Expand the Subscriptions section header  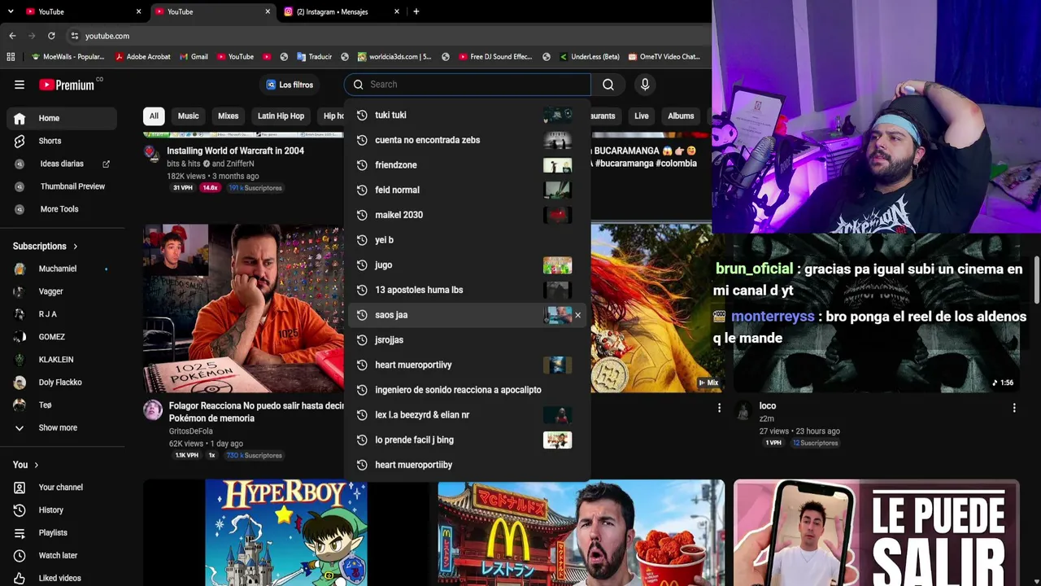click(46, 246)
